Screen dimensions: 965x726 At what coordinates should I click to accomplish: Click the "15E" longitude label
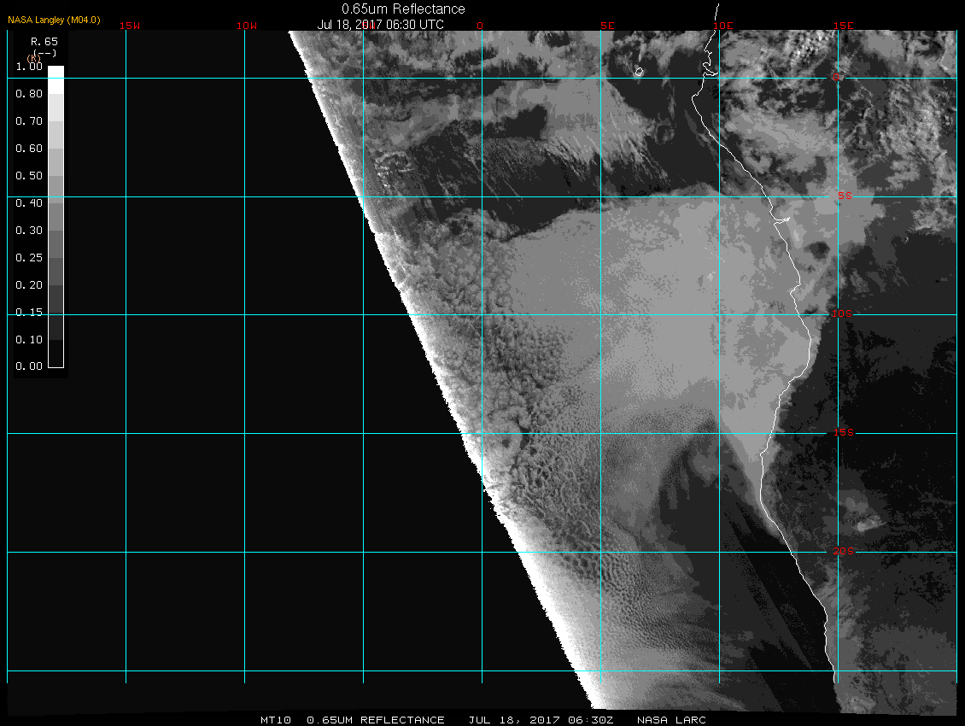click(844, 26)
